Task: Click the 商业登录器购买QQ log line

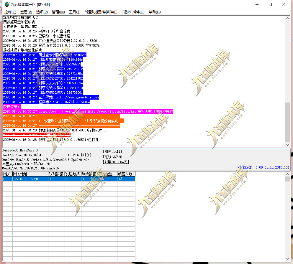Action: 45,55
